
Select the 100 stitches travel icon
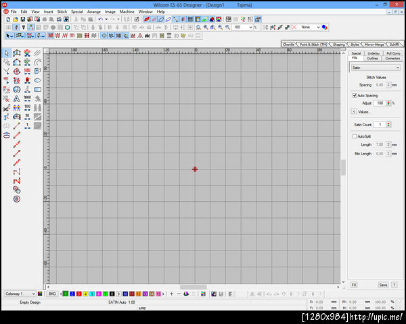click(x=27, y=108)
